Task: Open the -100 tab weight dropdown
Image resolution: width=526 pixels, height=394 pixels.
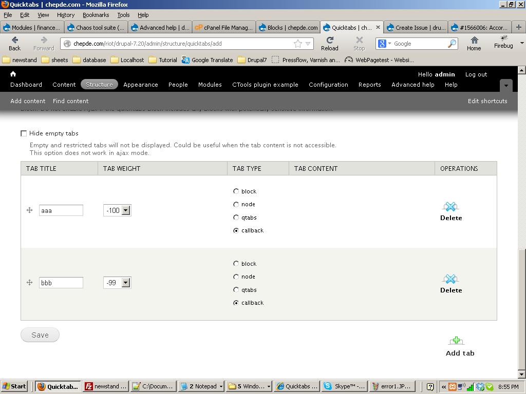Action: 117,210
